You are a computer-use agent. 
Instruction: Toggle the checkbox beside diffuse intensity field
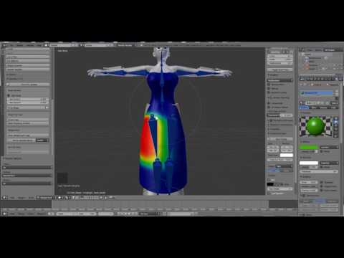(322, 151)
